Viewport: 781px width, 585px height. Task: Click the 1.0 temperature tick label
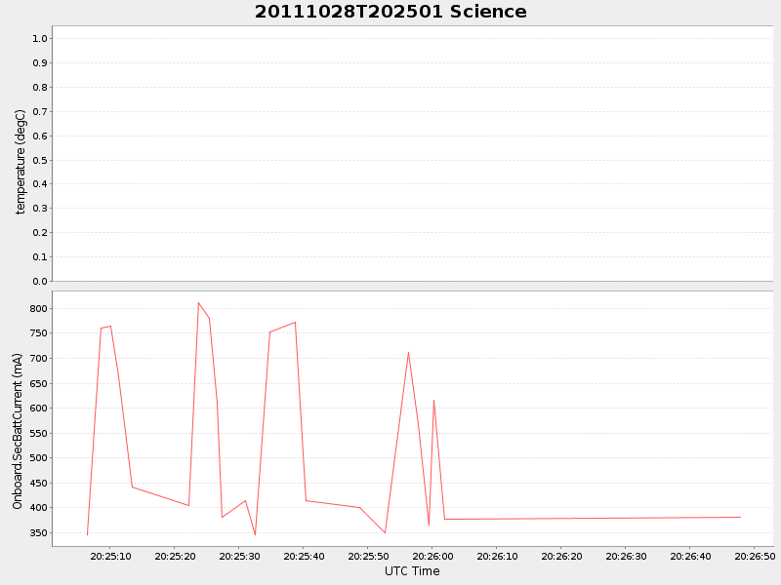pyautogui.click(x=40, y=38)
